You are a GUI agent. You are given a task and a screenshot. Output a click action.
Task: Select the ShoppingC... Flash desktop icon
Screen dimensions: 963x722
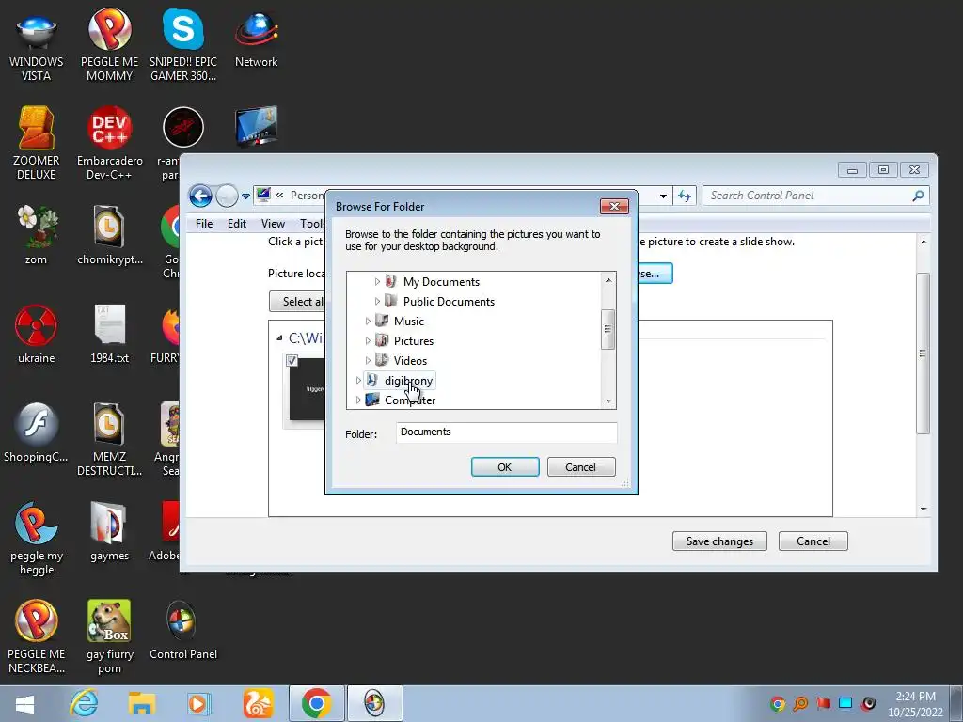pos(37,432)
